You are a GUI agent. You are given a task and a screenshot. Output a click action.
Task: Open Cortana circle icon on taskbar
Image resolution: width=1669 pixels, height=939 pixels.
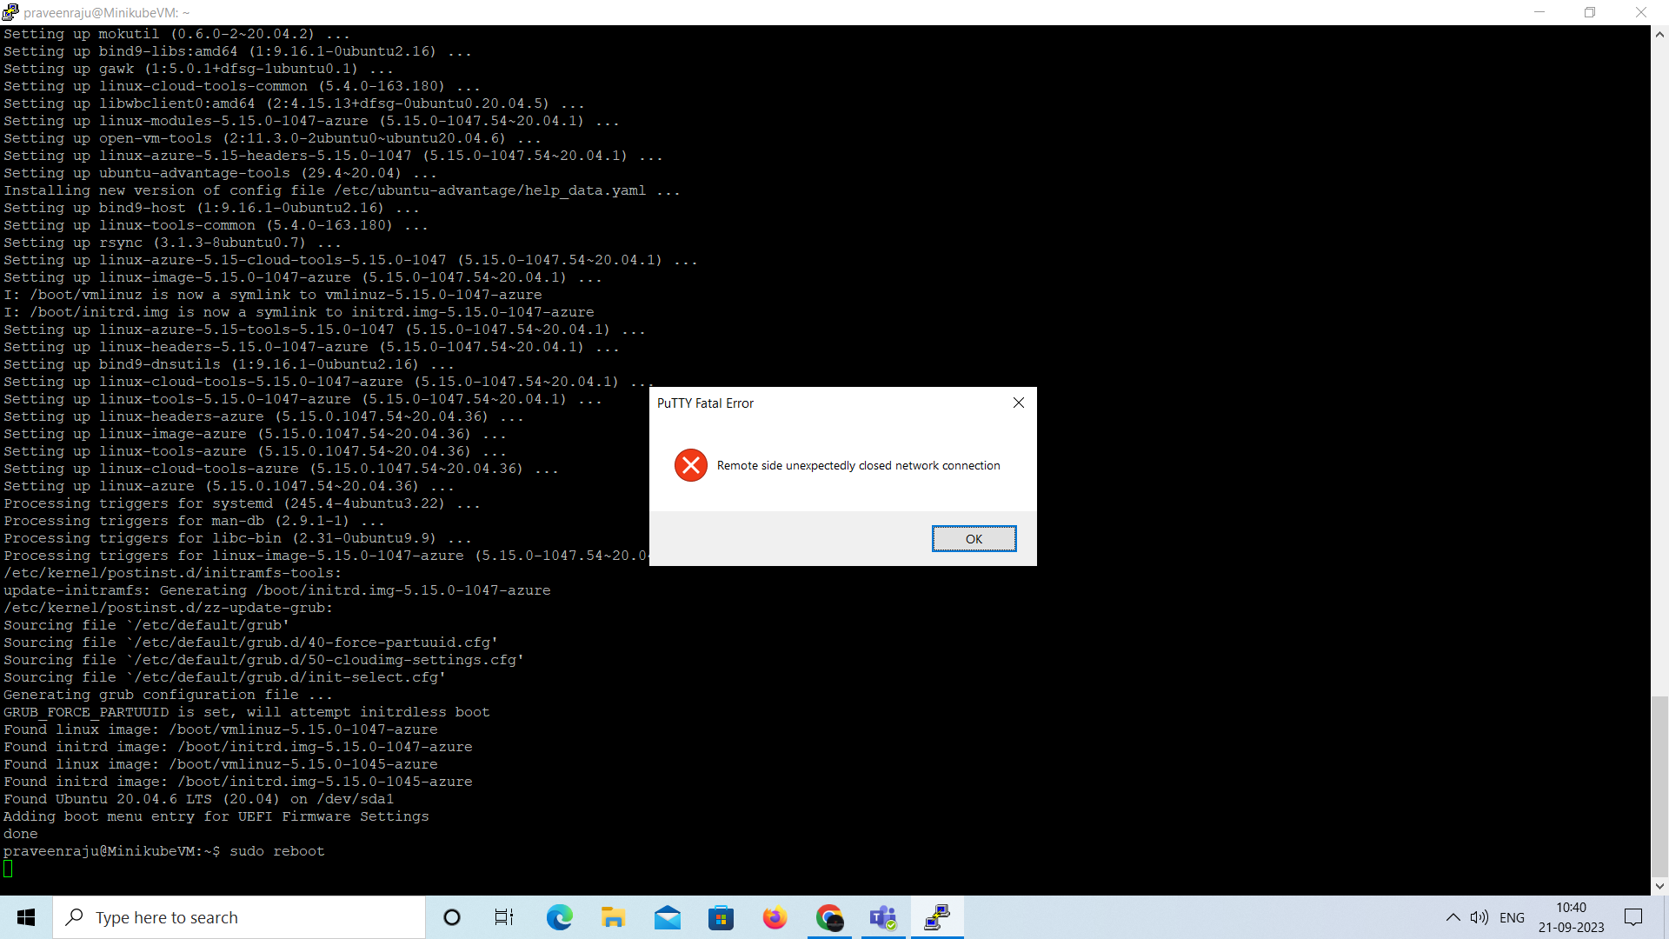pos(452,917)
